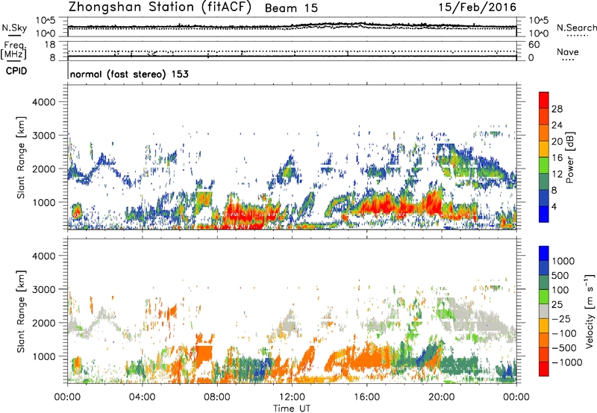Click the '4000' tick on power panel

pyautogui.click(x=43, y=102)
